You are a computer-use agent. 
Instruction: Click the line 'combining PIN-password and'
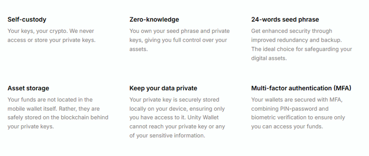[290, 109]
